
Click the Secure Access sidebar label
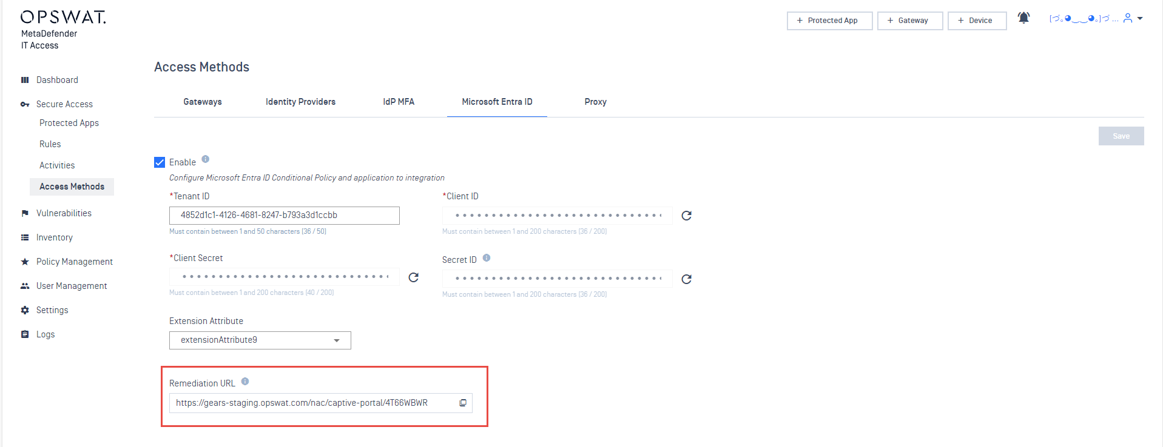coord(64,104)
